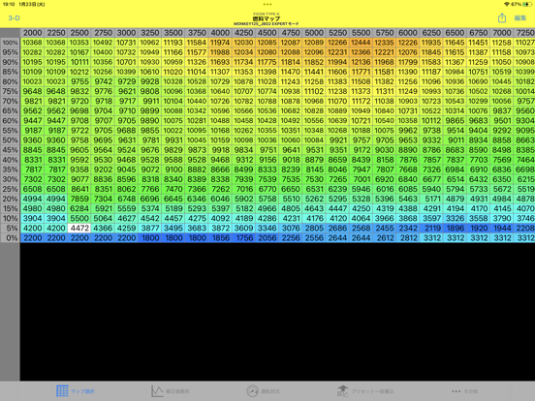
Task: Select cell 2556 in the 0% row
Action: click(x=314, y=238)
